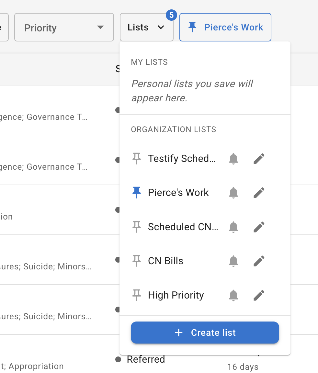This screenshot has height=373, width=318.
Task: Click the Create list button
Action: click(x=205, y=333)
